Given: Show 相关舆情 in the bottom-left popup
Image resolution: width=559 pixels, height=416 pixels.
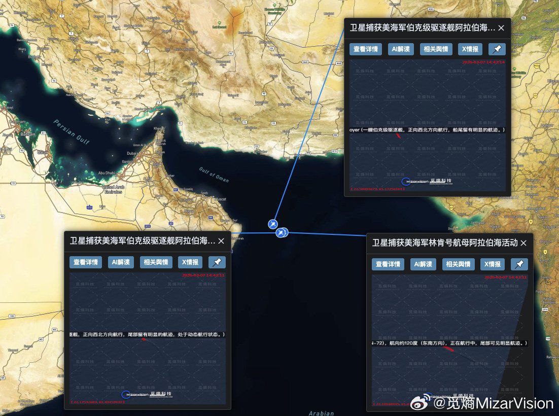Looking at the screenshot, I should point(156,262).
